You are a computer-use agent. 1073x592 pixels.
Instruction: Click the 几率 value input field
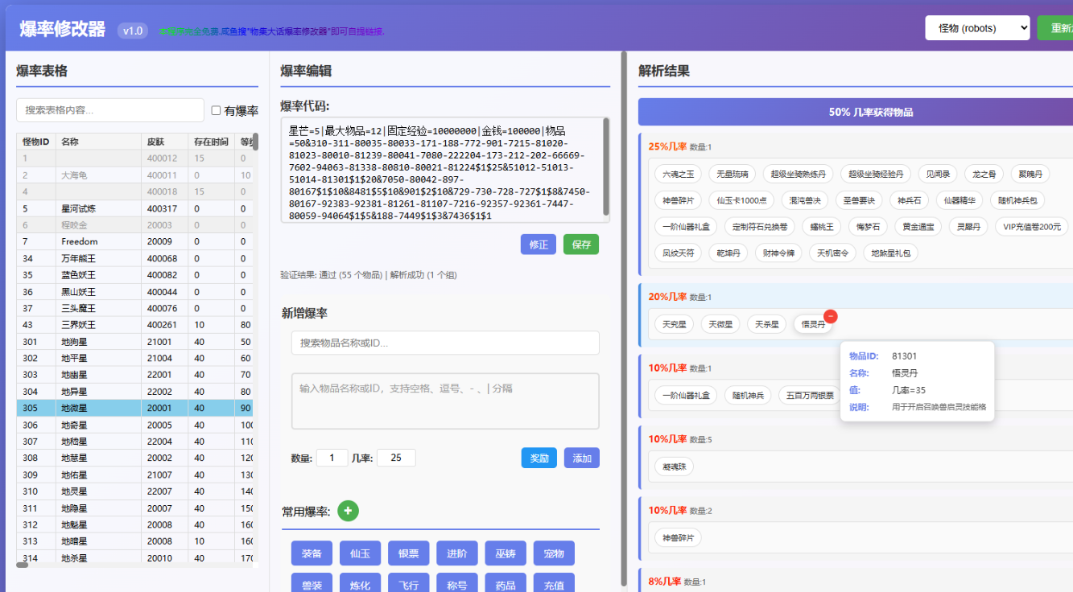[x=398, y=457]
